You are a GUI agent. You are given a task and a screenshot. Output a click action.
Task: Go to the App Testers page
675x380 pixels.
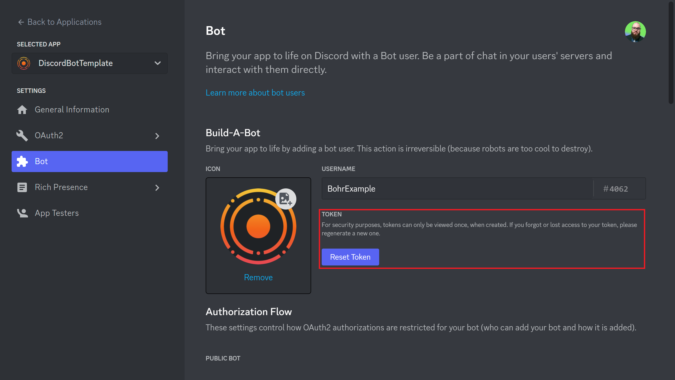(x=57, y=213)
